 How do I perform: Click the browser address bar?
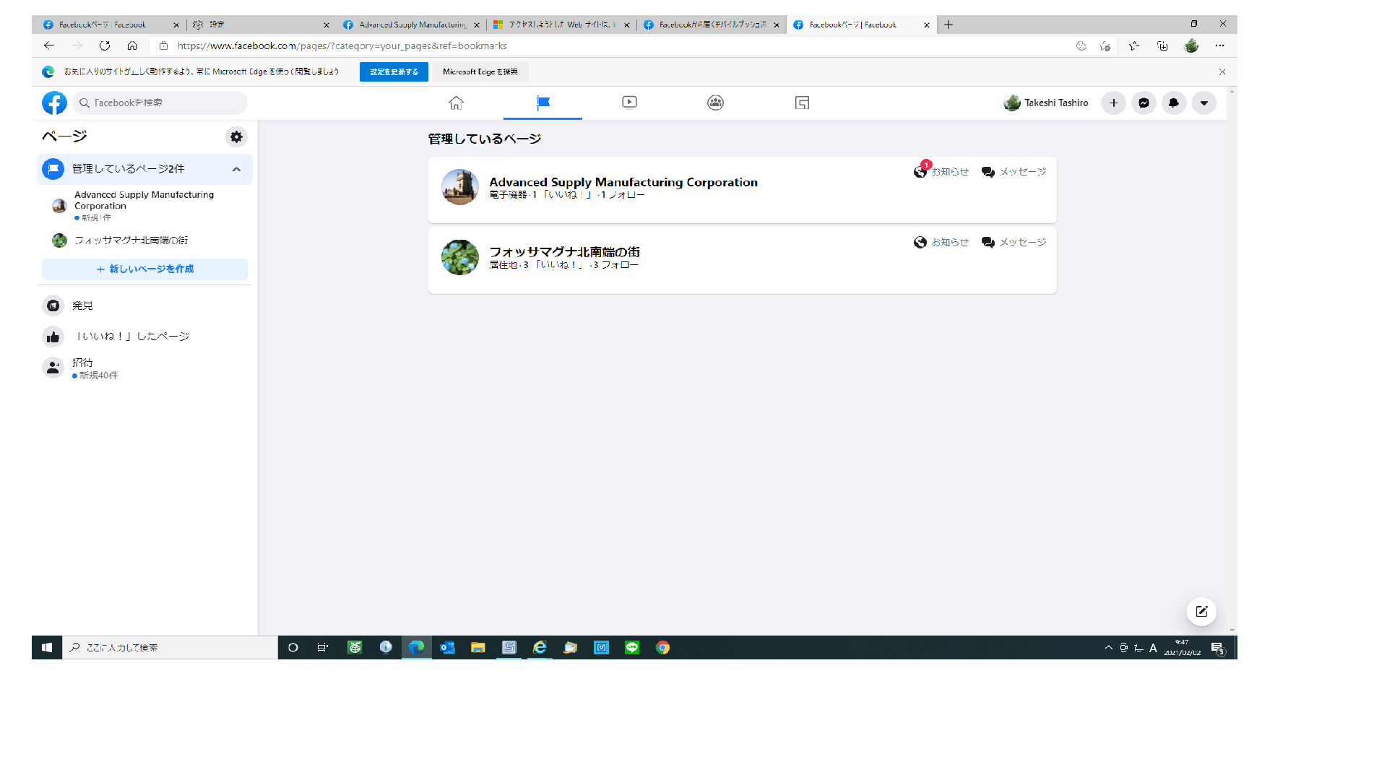(614, 45)
